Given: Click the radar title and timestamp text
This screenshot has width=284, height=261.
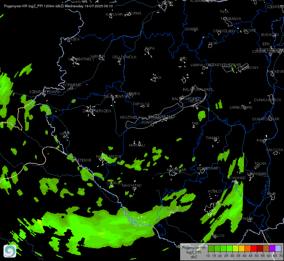Looking at the screenshot, I should [x=58, y=6].
